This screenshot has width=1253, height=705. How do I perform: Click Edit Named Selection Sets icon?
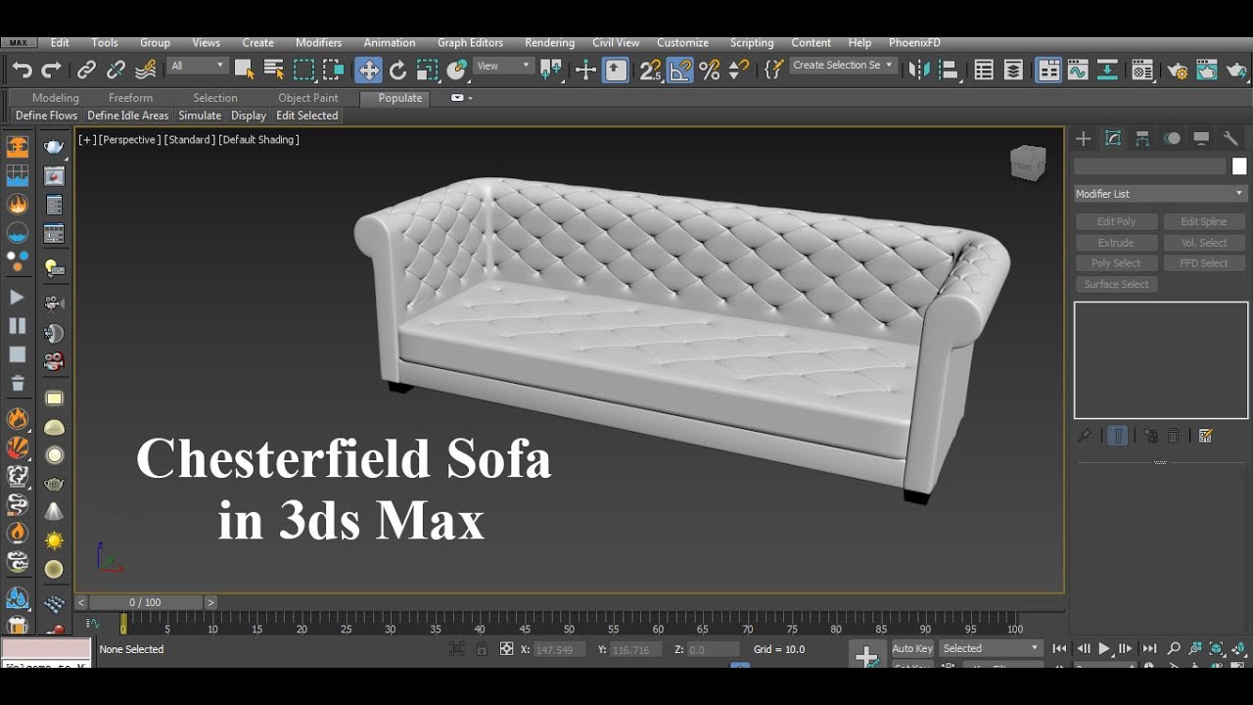(x=773, y=70)
